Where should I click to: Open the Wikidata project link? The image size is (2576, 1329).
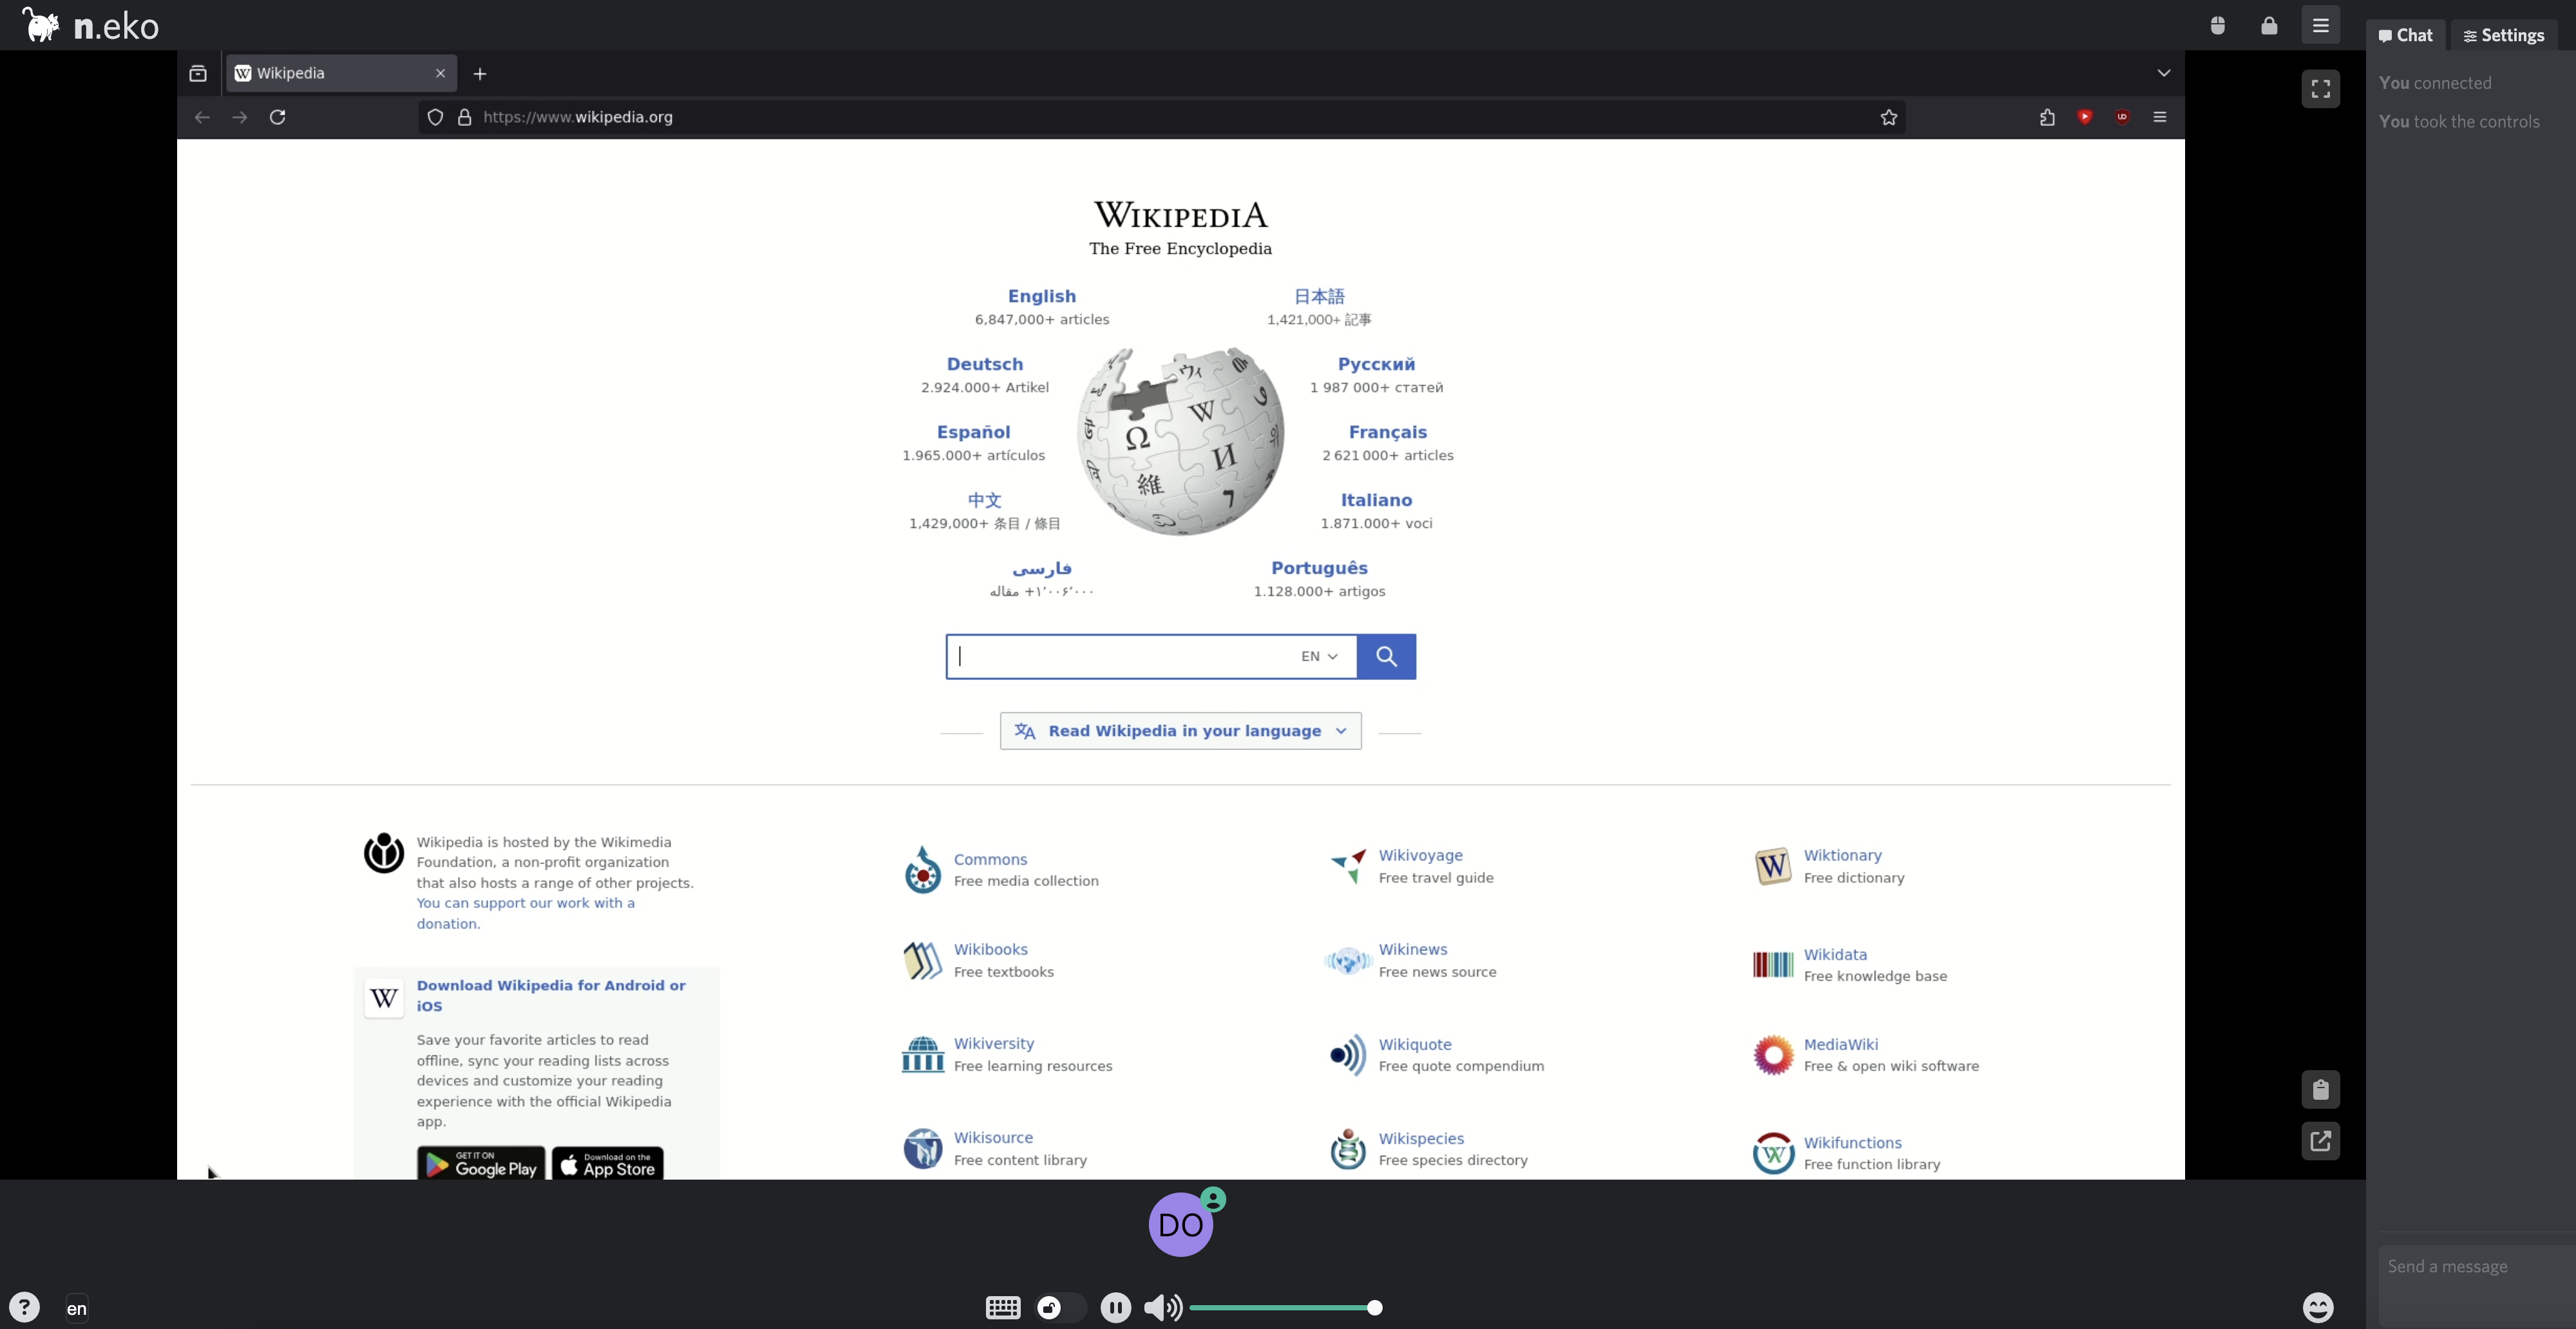[x=1835, y=954]
